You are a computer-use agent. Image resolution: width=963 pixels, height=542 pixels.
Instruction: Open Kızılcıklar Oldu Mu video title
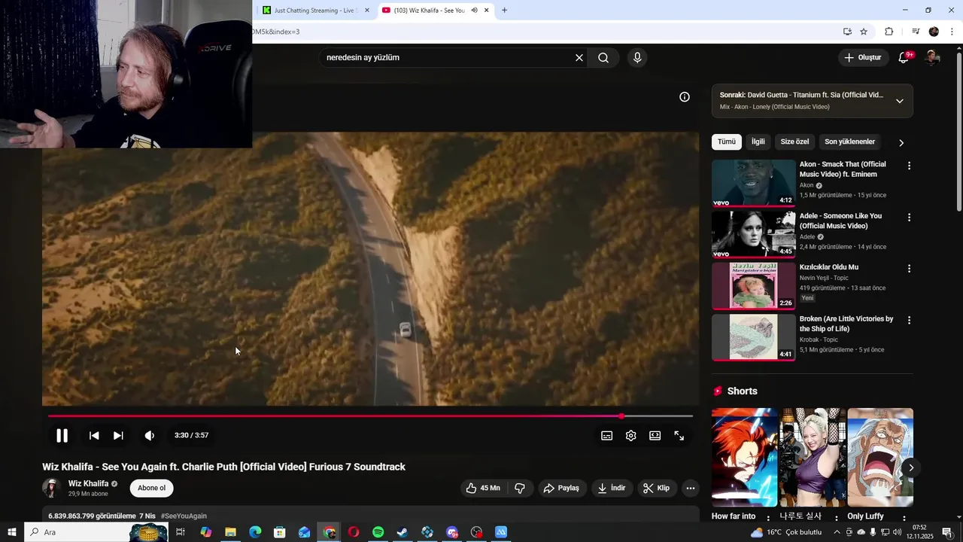click(x=829, y=267)
